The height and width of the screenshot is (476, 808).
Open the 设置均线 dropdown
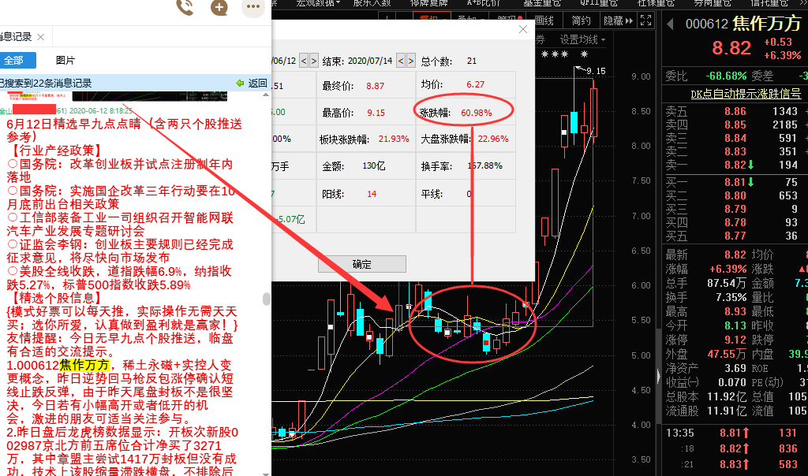coord(583,39)
